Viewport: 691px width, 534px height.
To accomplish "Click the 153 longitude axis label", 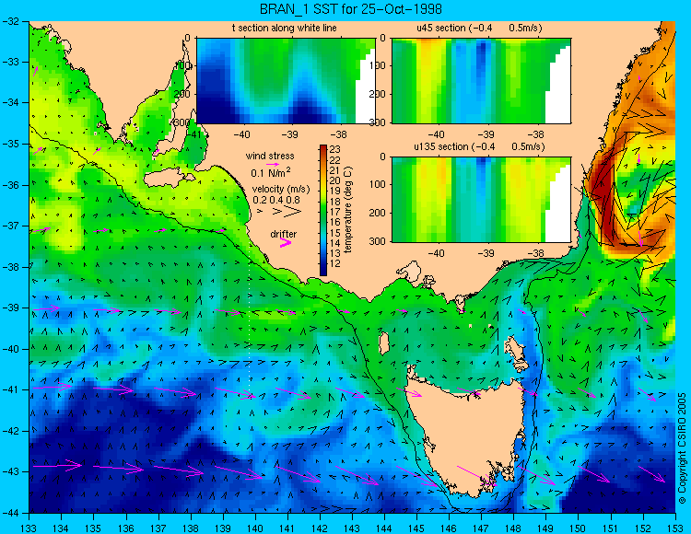I will pyautogui.click(x=675, y=528).
